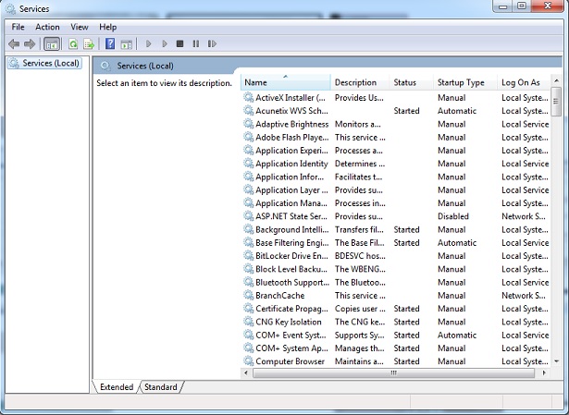
Task: Click gear icon of Adobe Flash Player service
Action: (x=248, y=137)
